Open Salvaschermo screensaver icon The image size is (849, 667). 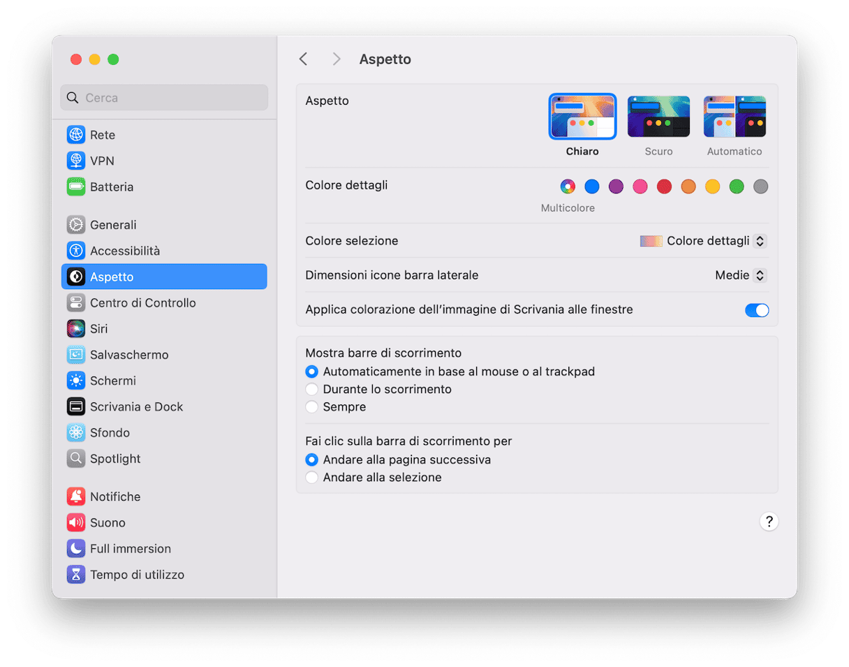tap(76, 354)
